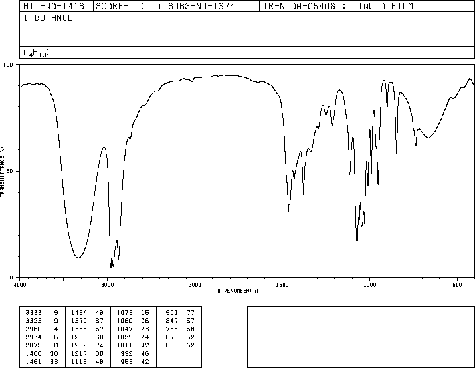This screenshot has height=368, width=475.
Task: Click the 1500 wavenumber axis label
Action: [282, 285]
